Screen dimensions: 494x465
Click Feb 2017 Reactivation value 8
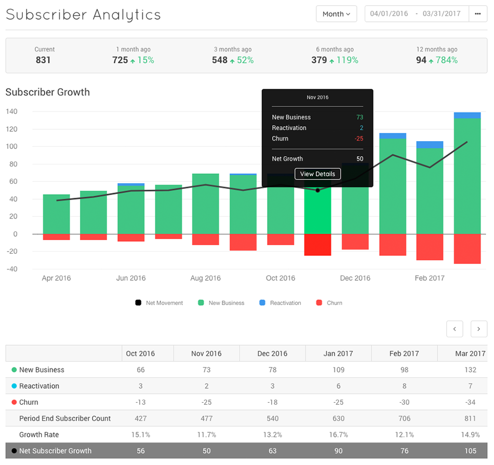click(x=404, y=386)
